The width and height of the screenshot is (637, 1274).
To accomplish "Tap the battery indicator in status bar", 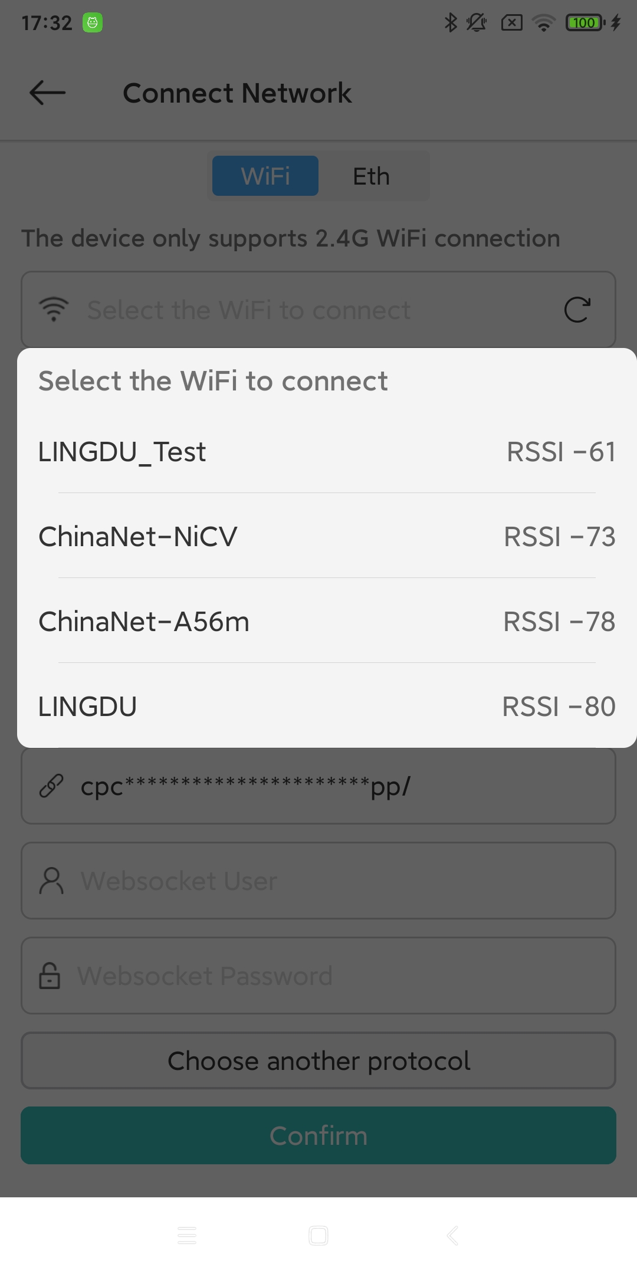I will point(585,23).
